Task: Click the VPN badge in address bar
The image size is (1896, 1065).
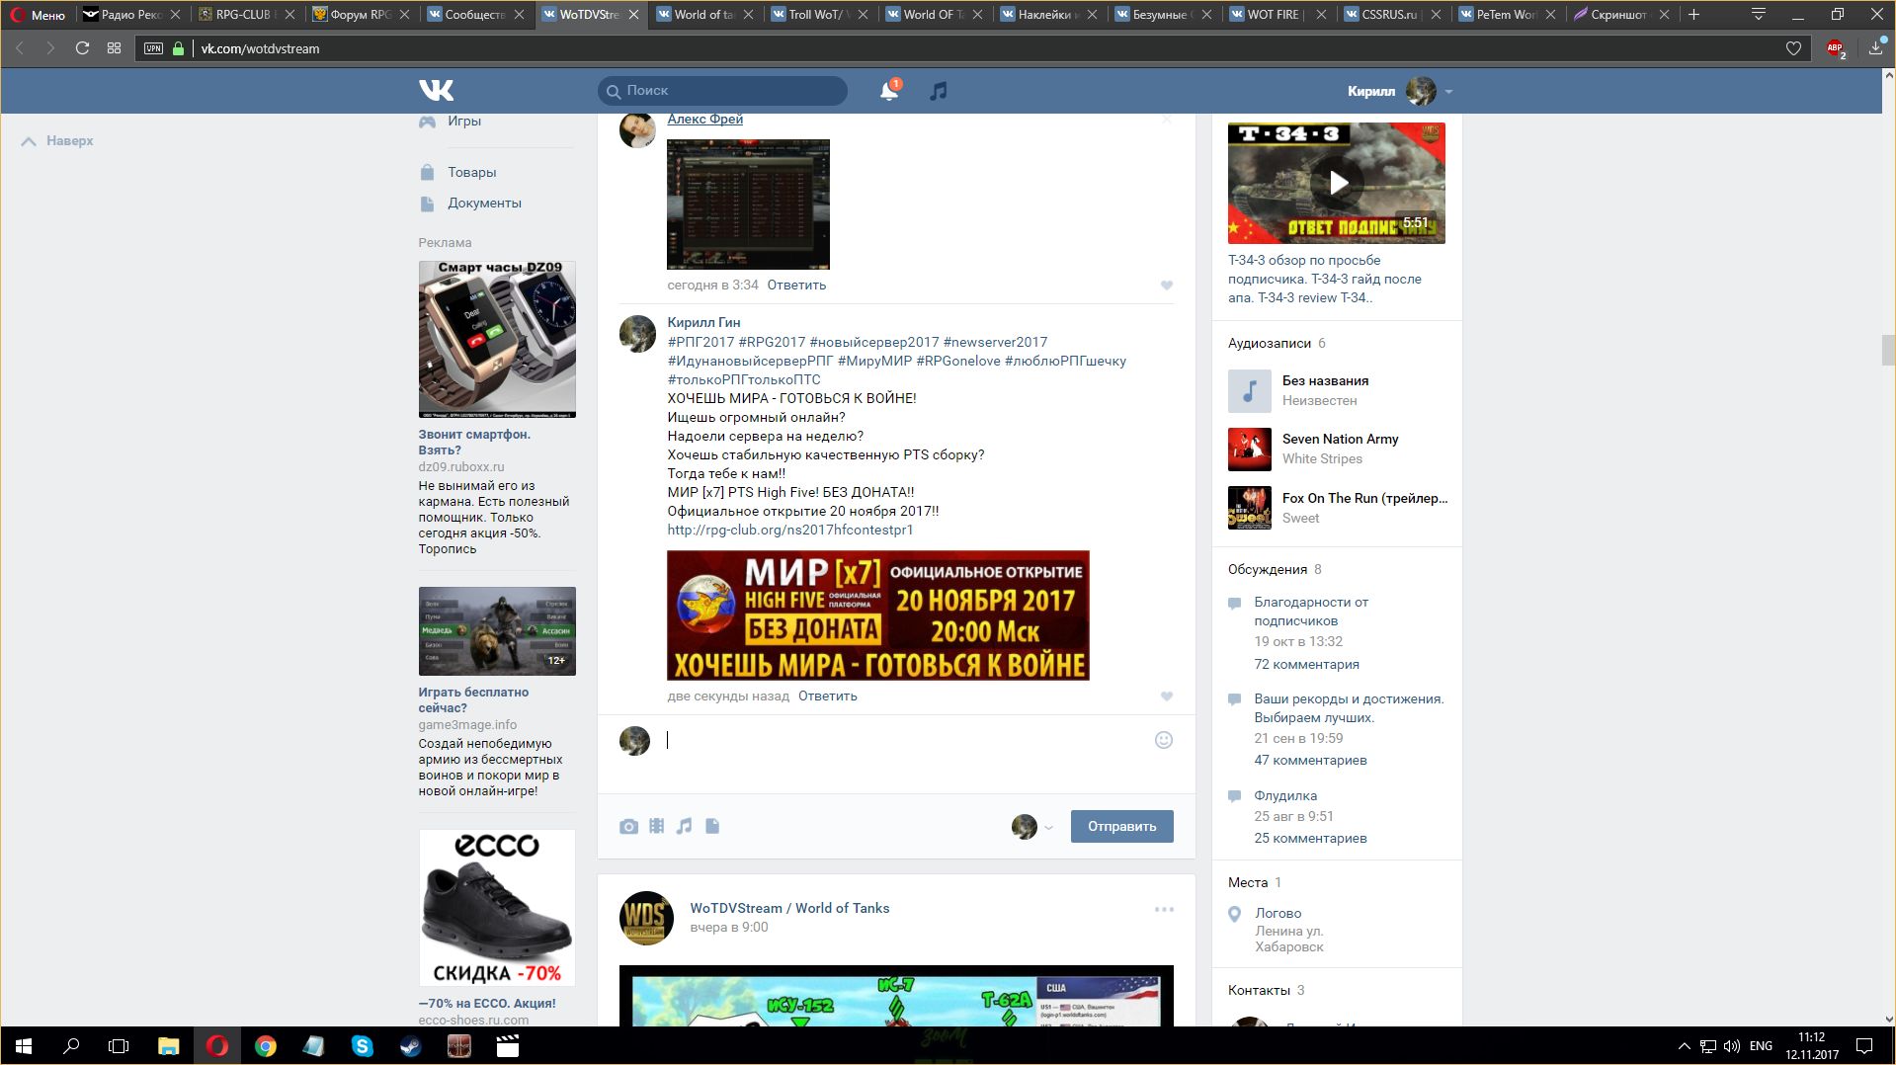Action: (x=153, y=48)
